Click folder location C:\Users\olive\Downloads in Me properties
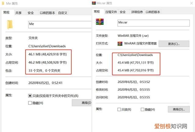 tap(47, 46)
